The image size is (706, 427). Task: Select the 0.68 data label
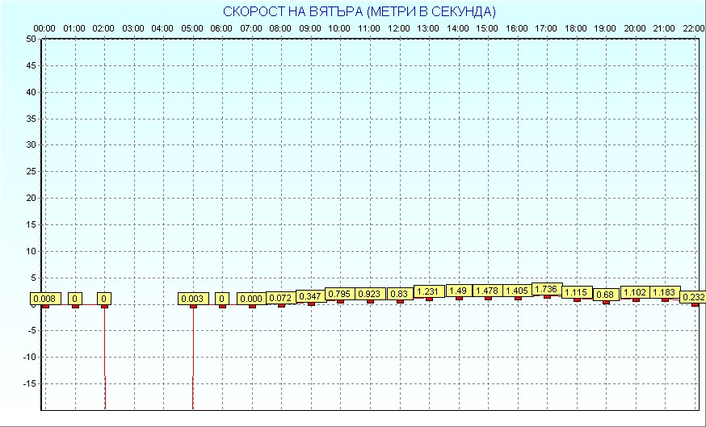pyautogui.click(x=606, y=295)
